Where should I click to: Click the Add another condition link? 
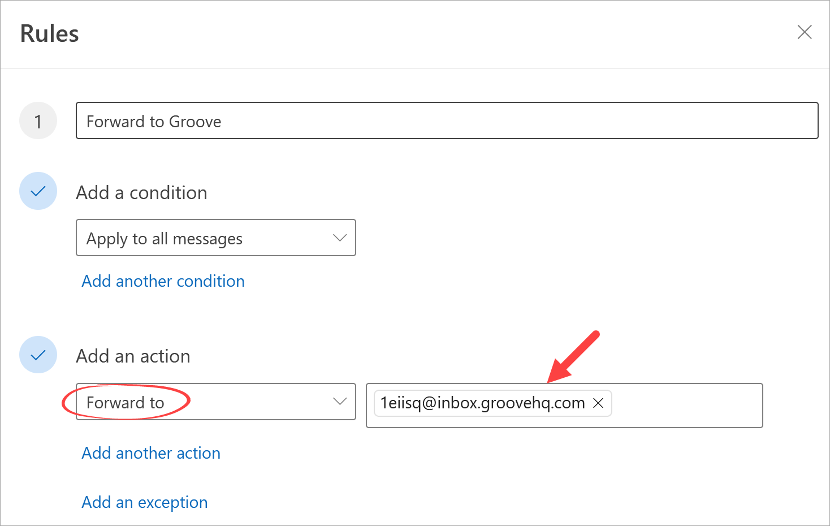pyautogui.click(x=163, y=281)
